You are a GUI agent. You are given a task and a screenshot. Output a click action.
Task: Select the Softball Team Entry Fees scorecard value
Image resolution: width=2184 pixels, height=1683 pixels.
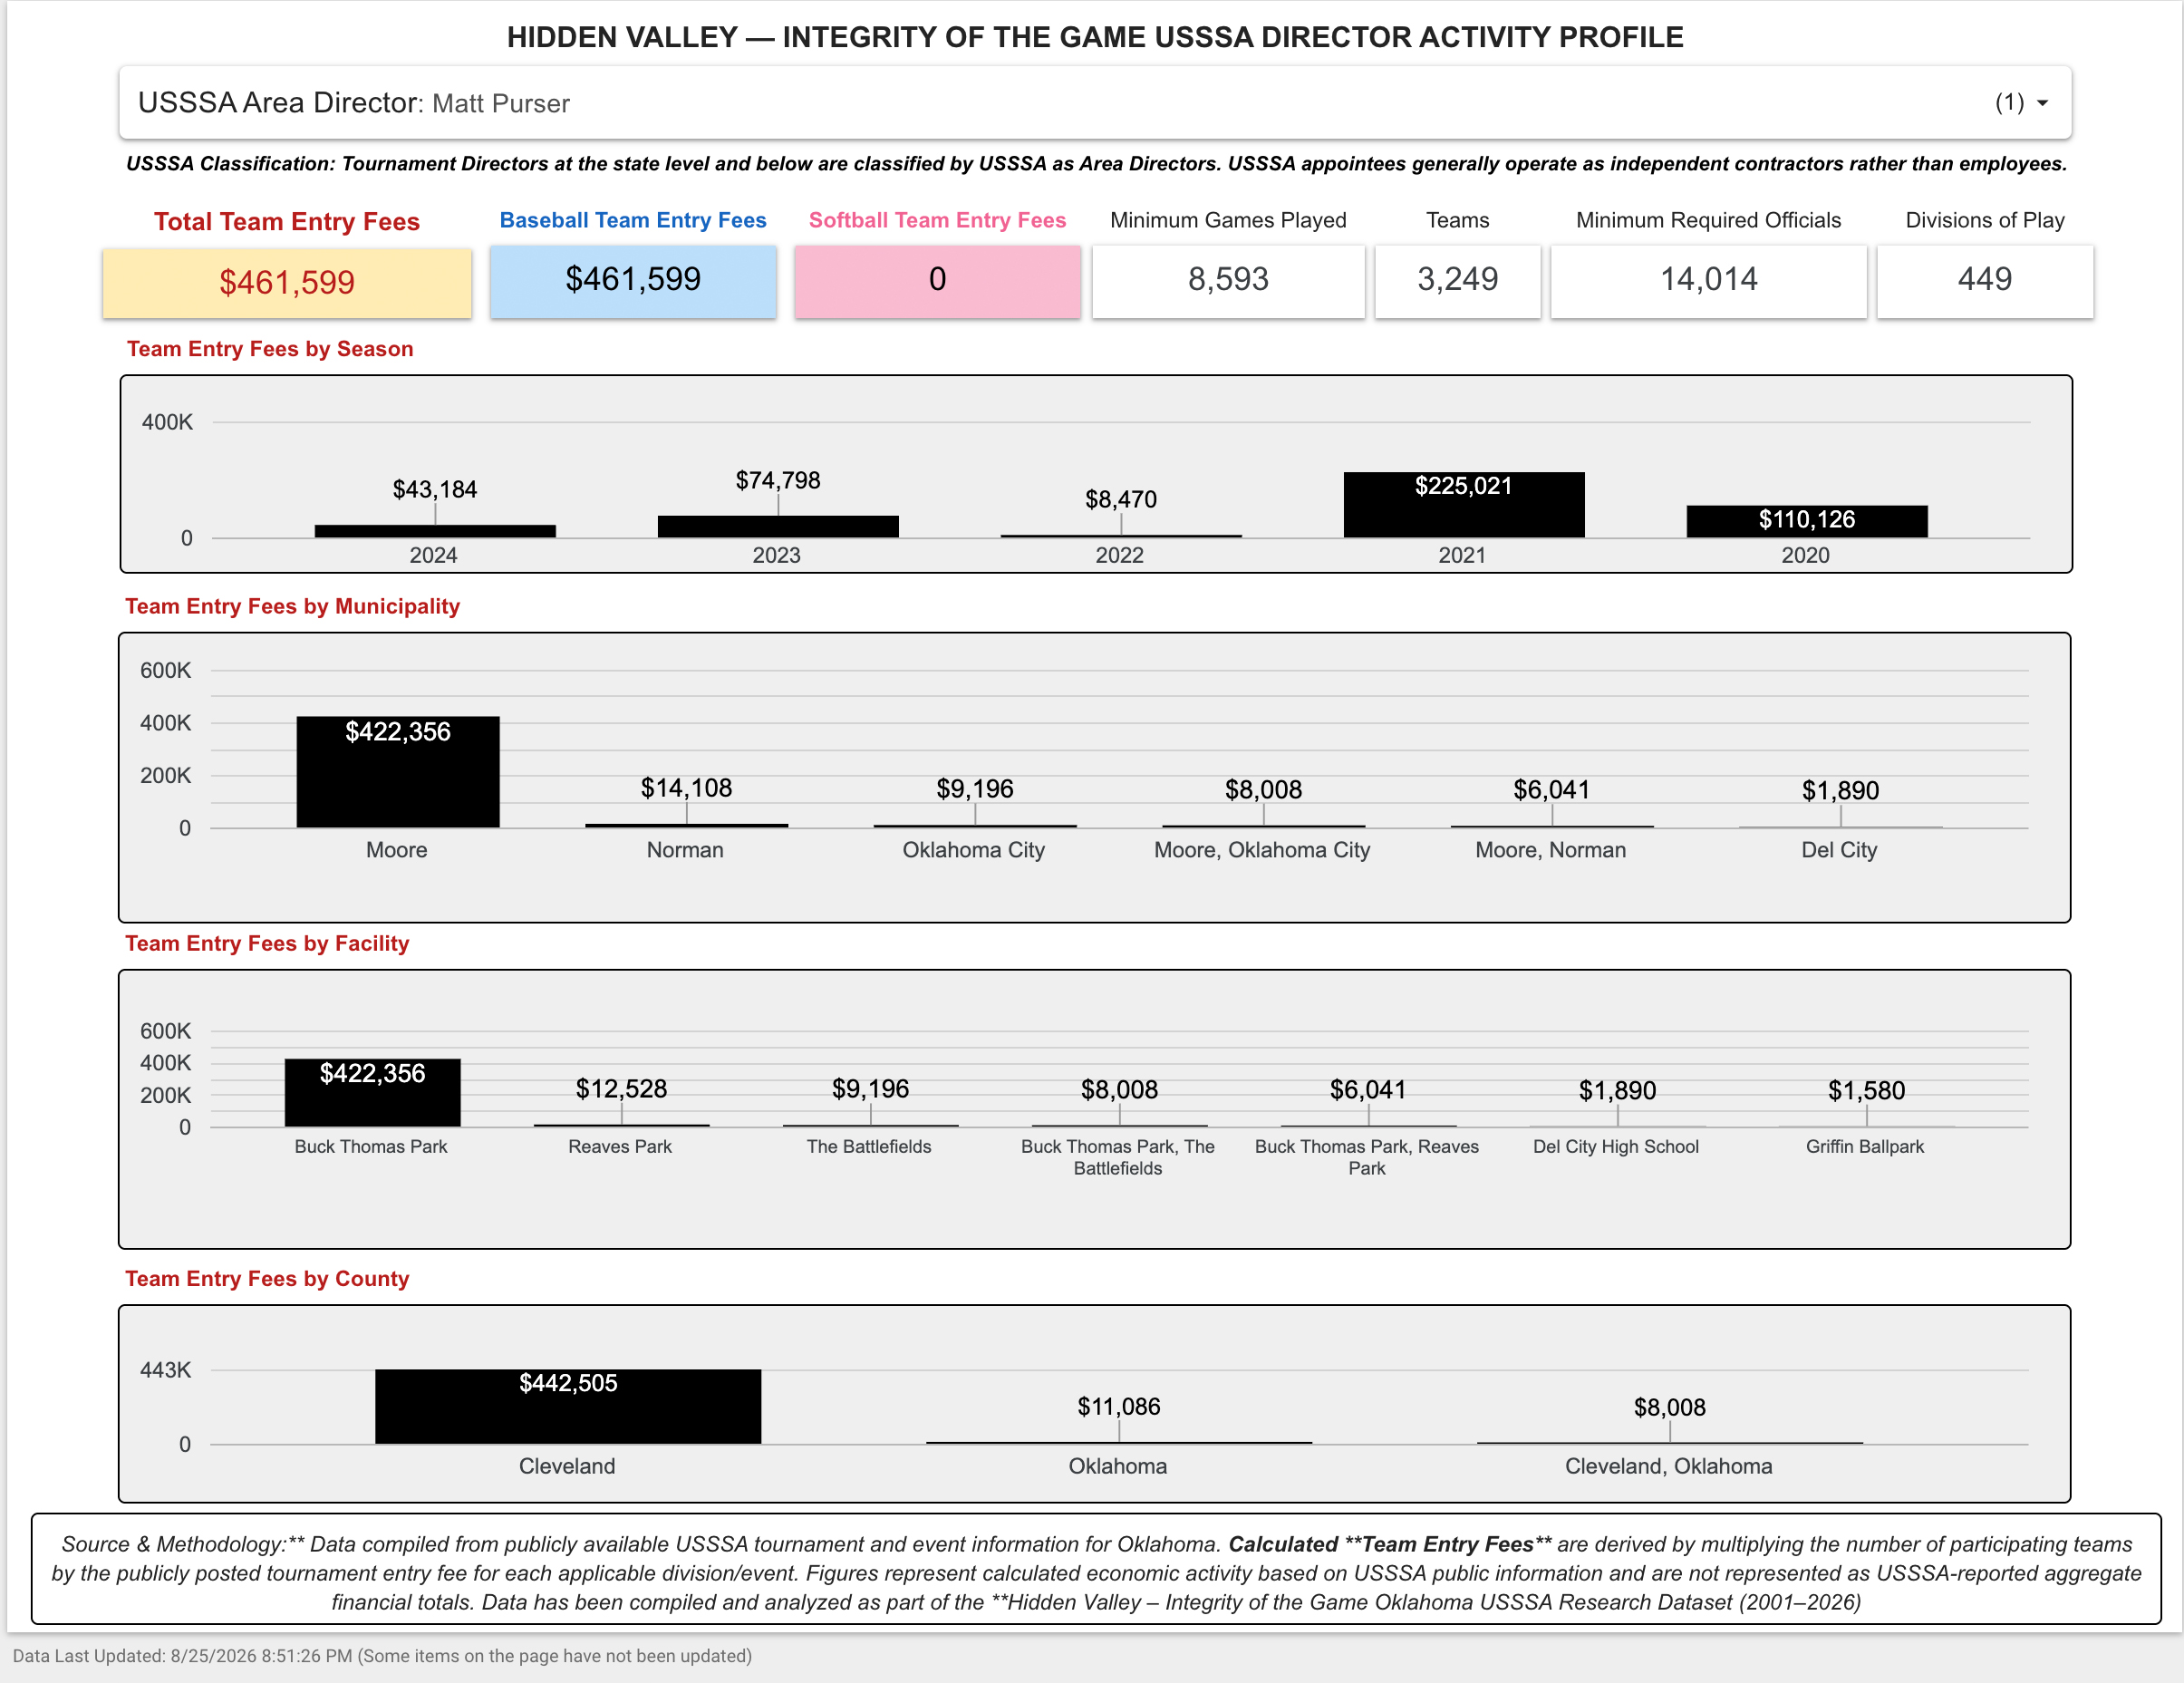pyautogui.click(x=937, y=280)
